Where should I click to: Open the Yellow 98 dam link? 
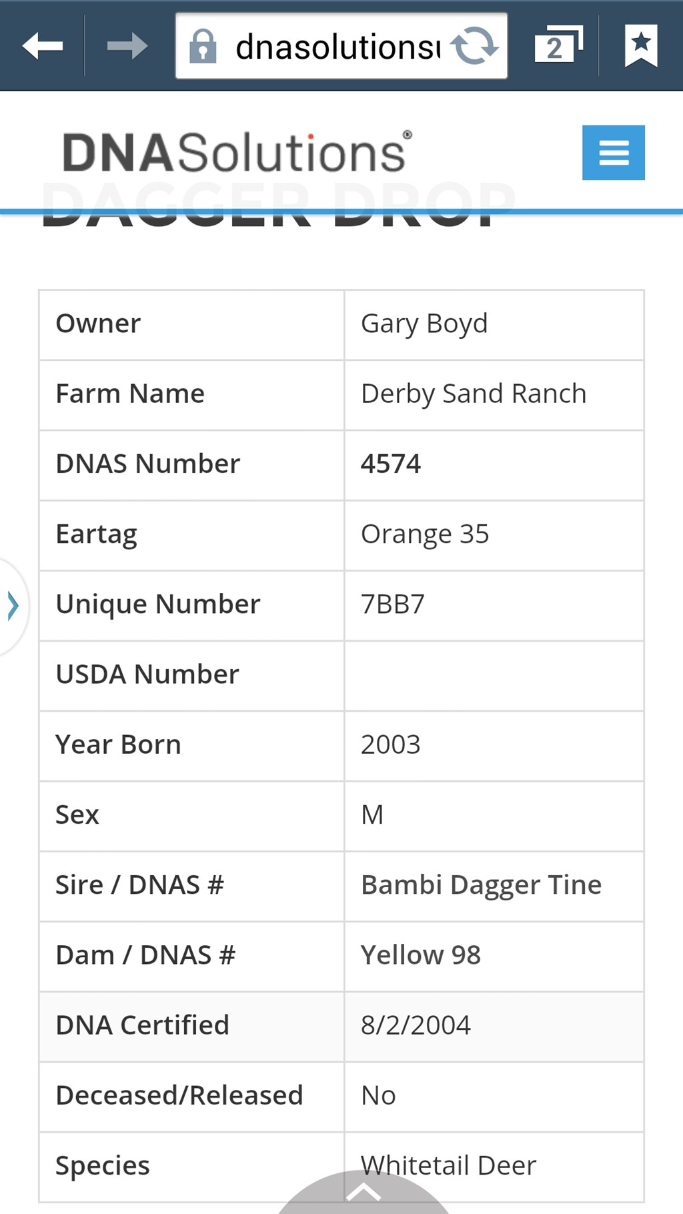pyautogui.click(x=421, y=955)
